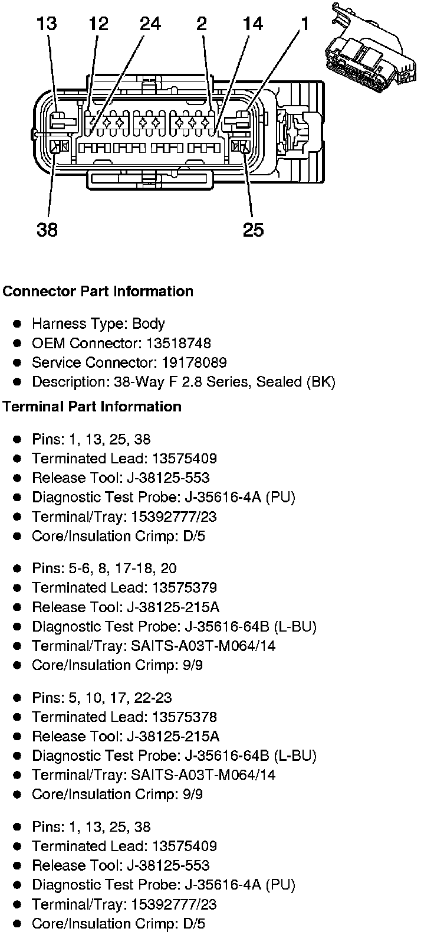Click the Pins: 5-6, 8, 17-18, 20 entry

(x=104, y=568)
